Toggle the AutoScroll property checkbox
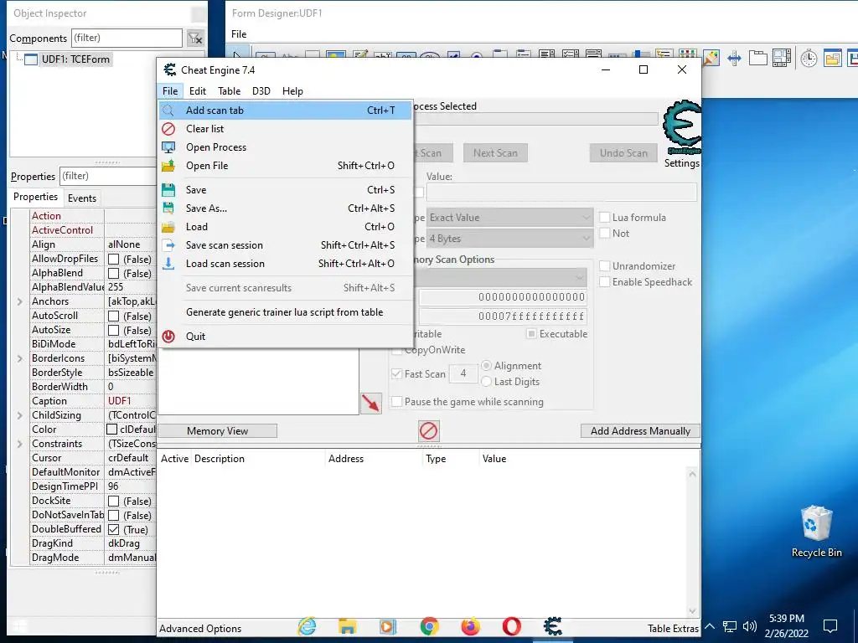 (x=114, y=316)
